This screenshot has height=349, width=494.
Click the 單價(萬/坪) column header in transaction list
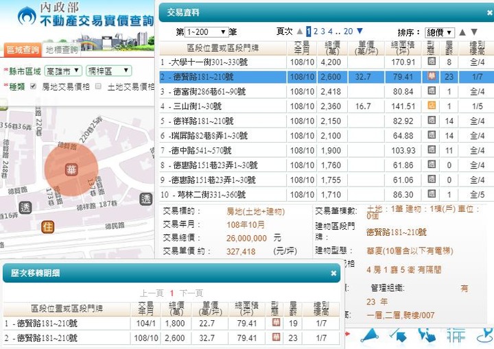pyautogui.click(x=366, y=48)
